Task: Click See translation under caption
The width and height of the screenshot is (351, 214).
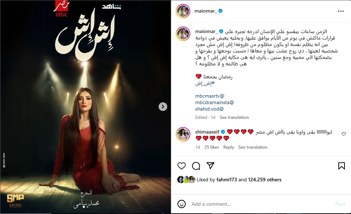Action: tap(234, 117)
